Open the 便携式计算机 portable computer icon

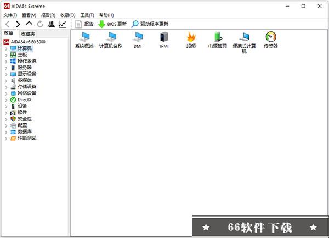(x=244, y=43)
